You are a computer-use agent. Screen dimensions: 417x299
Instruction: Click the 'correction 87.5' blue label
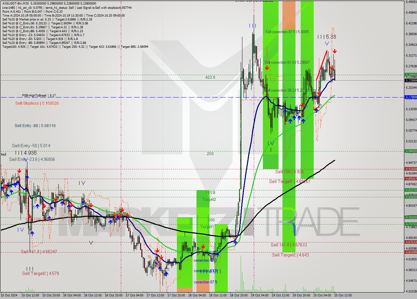[x=205, y=282]
